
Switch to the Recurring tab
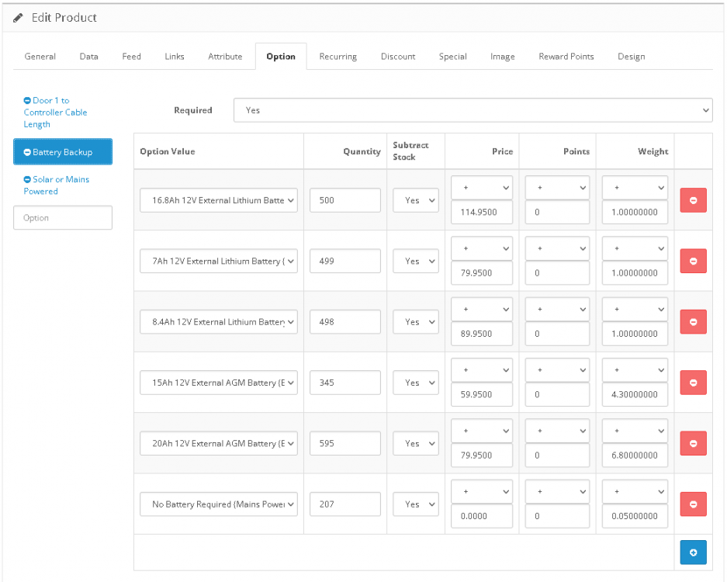338,57
